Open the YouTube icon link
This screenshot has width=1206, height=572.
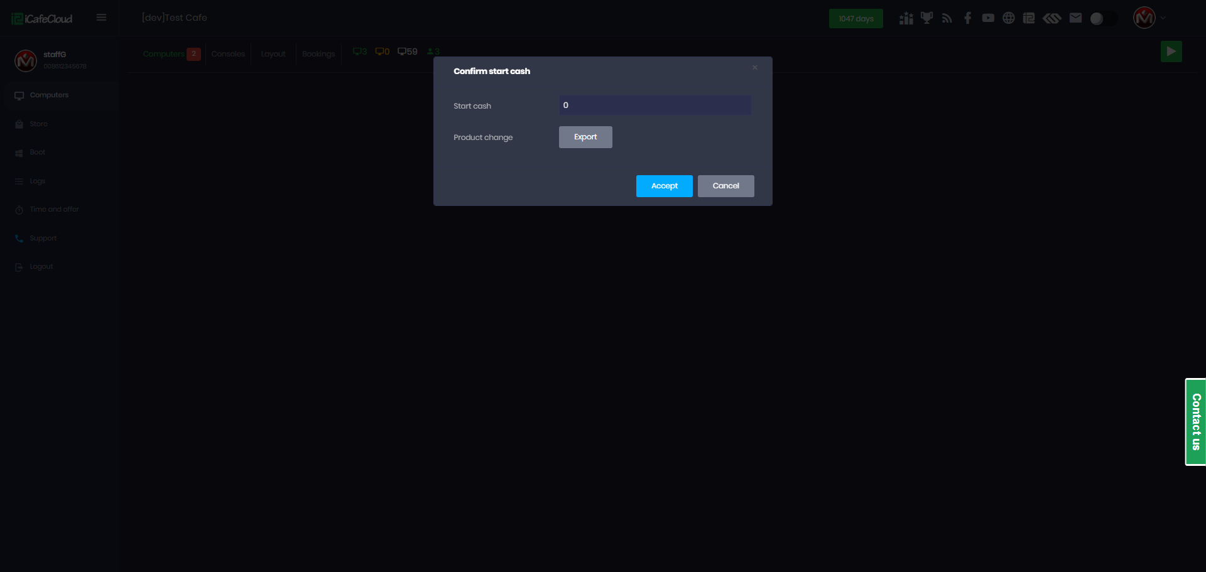pos(988,18)
